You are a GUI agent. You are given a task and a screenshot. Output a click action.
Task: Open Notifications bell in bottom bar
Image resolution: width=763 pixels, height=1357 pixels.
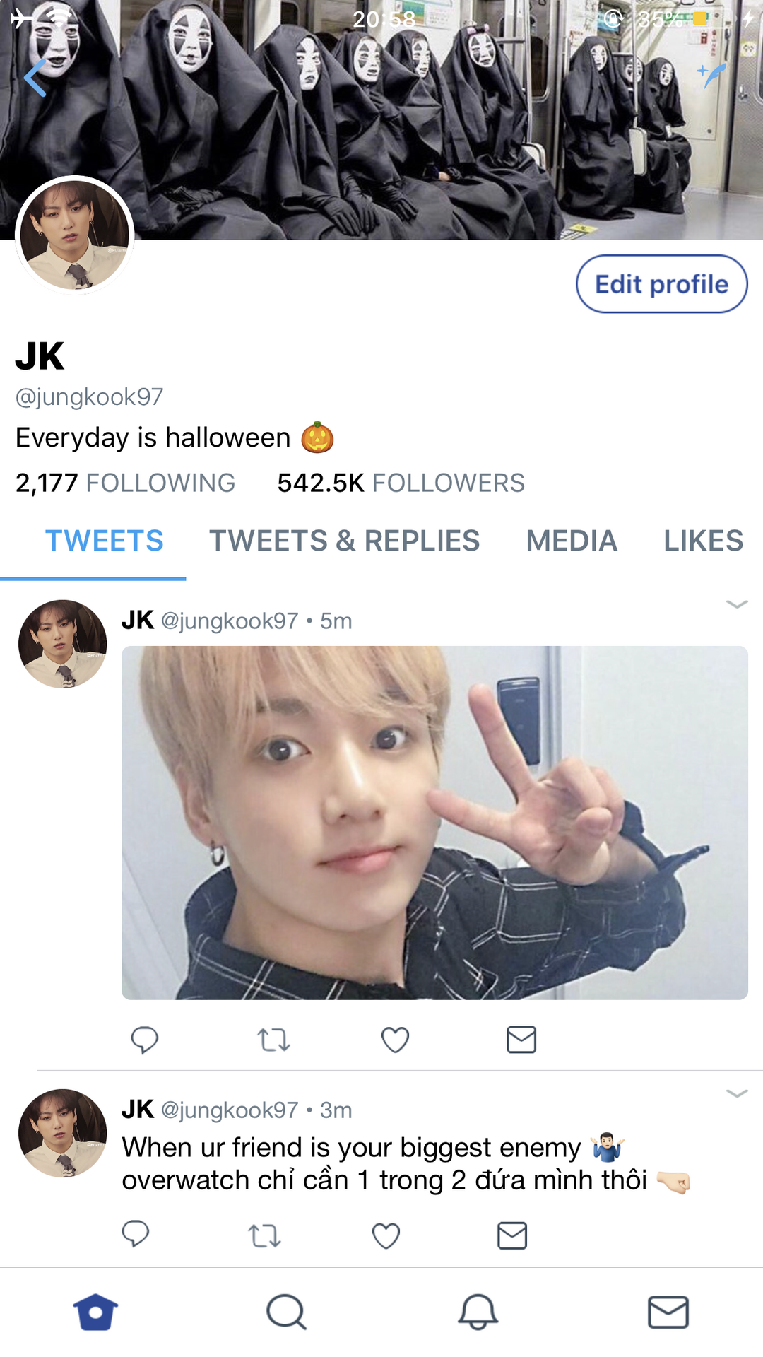[478, 1312]
